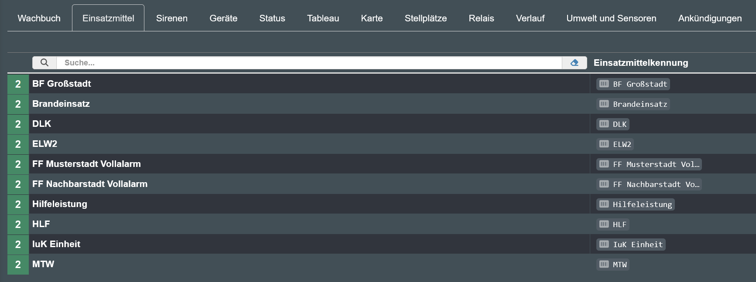The image size is (756, 282).
Task: Switch to the Sirenen tab
Action: coord(172,18)
